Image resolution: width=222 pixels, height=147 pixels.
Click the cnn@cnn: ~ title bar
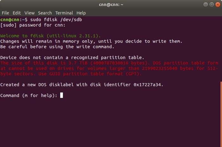tap(111, 4)
